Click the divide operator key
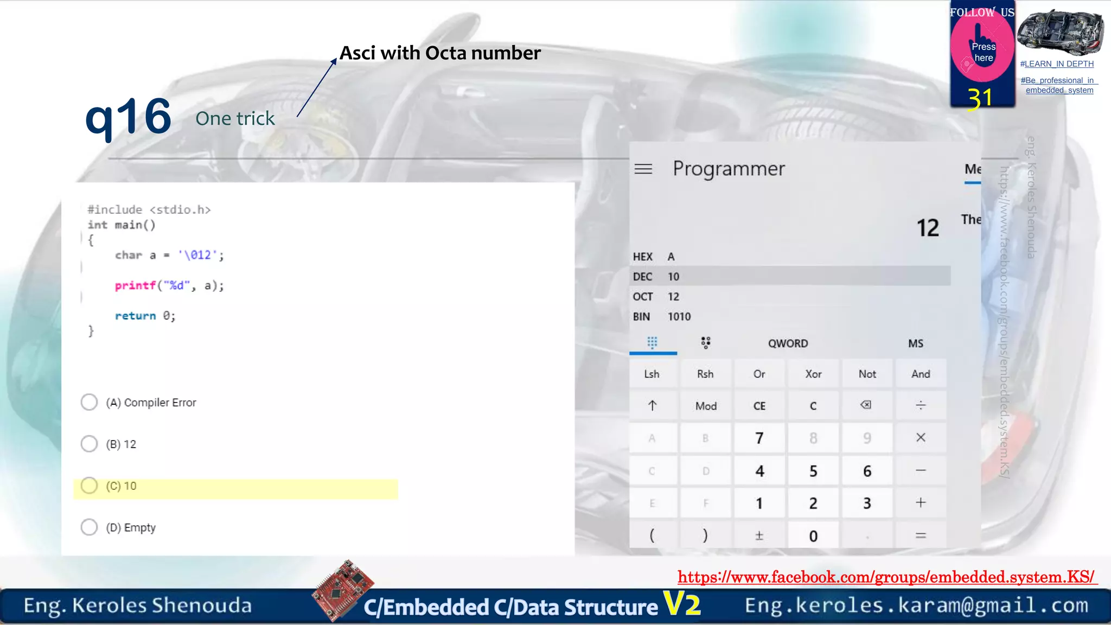 click(x=921, y=405)
